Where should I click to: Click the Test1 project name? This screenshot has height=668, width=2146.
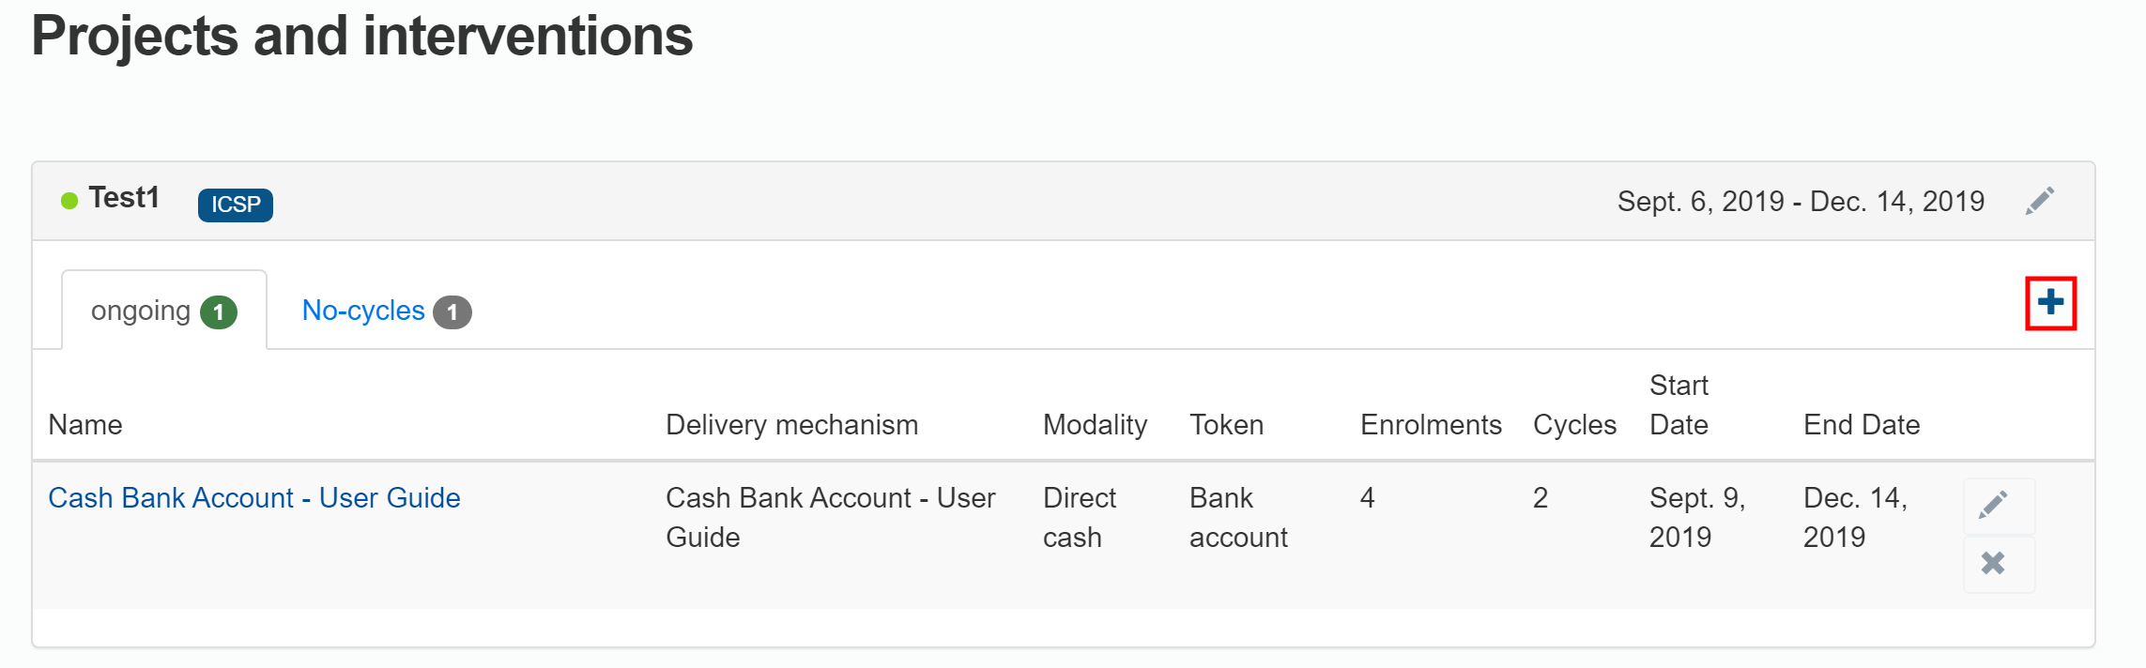[124, 198]
